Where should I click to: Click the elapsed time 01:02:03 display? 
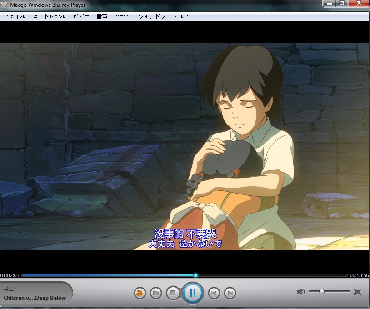point(10,275)
